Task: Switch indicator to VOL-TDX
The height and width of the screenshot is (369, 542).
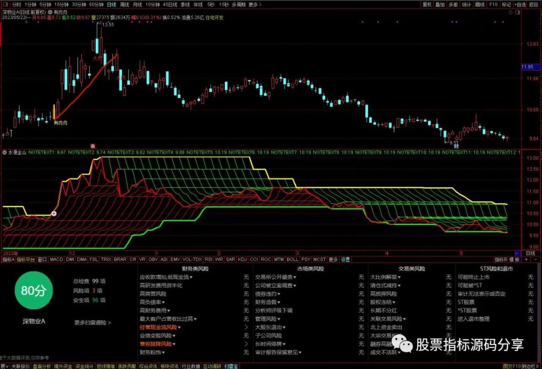Action: point(192,260)
